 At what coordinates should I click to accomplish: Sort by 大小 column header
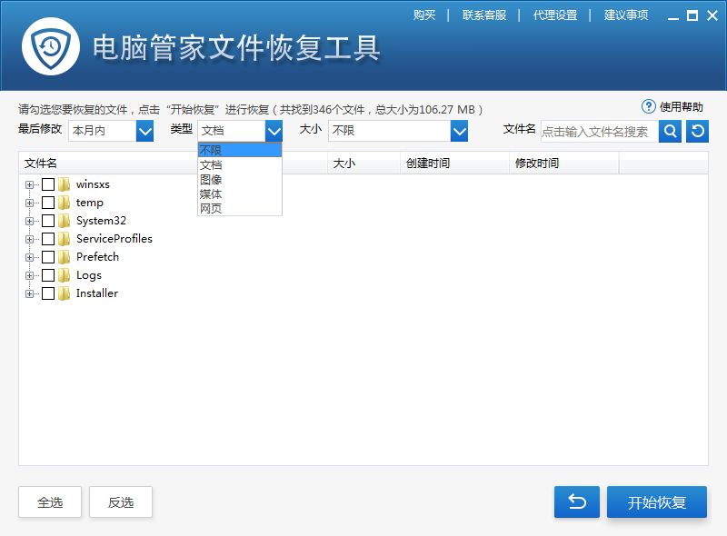(363, 164)
